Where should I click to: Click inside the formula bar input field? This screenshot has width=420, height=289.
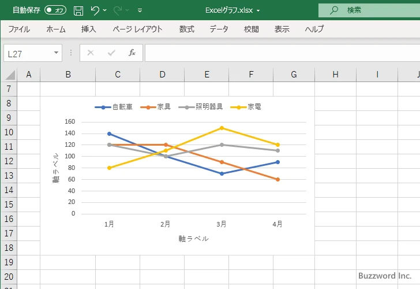tap(277, 53)
